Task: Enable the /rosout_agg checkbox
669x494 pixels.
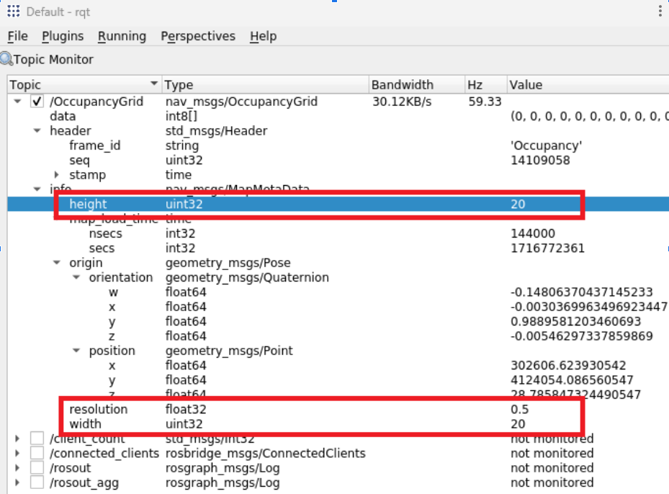Action: (x=37, y=482)
